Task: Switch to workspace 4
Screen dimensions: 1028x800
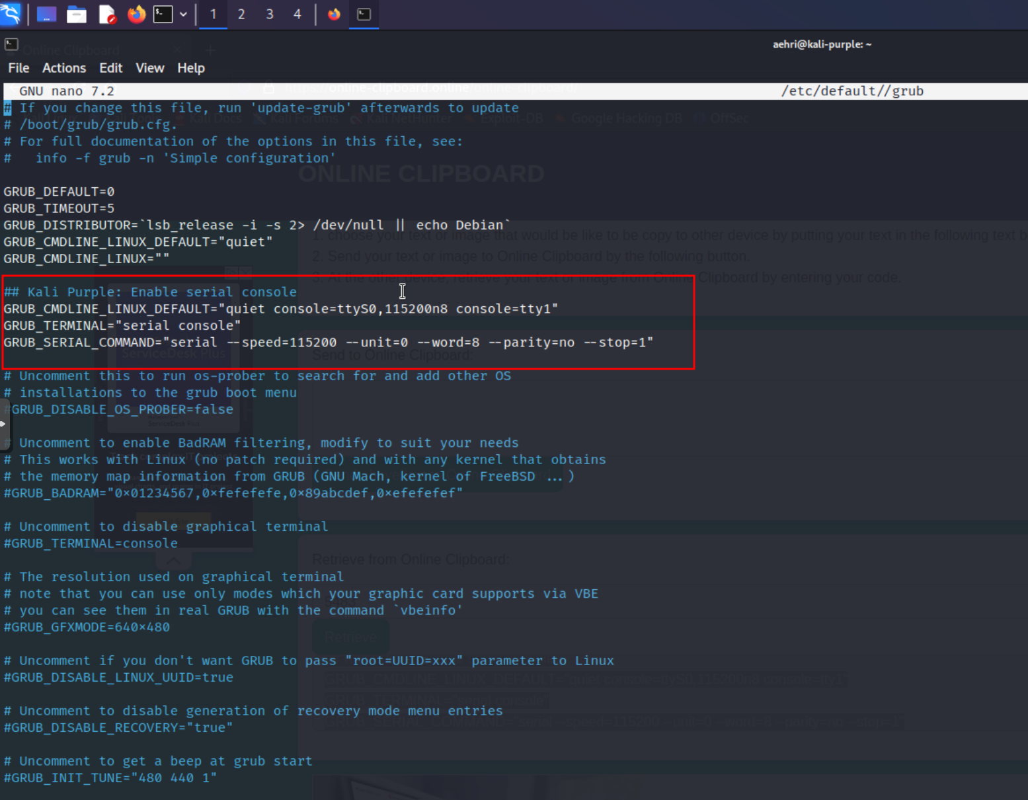Action: click(297, 14)
